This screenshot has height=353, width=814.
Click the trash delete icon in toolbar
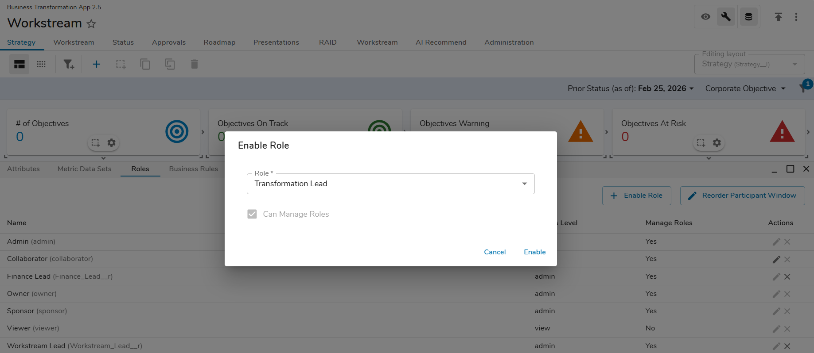pyautogui.click(x=194, y=65)
